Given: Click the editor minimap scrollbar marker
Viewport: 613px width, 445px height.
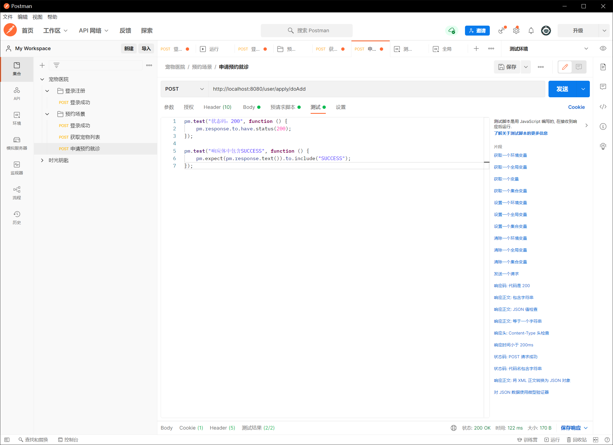Looking at the screenshot, I should click(486, 162).
